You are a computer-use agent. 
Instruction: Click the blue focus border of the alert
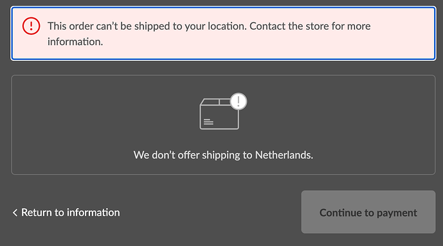tap(223, 7)
